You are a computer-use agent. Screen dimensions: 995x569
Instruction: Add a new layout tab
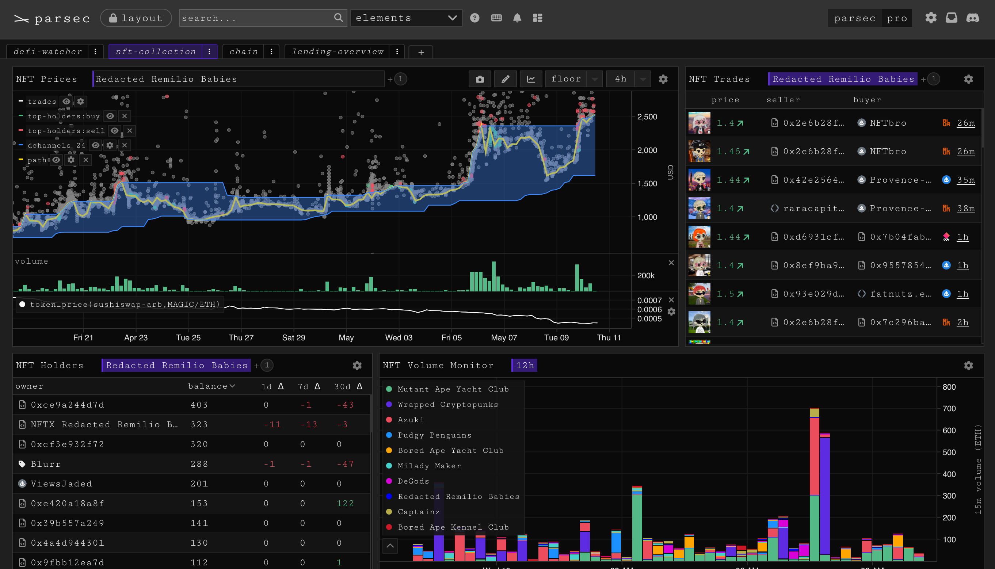[421, 52]
